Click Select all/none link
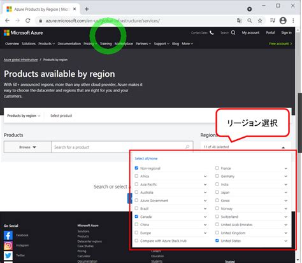The height and width of the screenshot is (263, 302). pos(146,158)
